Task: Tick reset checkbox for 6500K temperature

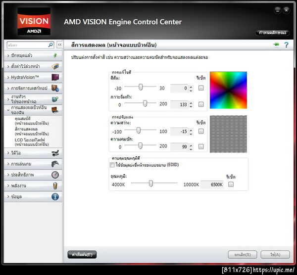Action: (231, 184)
